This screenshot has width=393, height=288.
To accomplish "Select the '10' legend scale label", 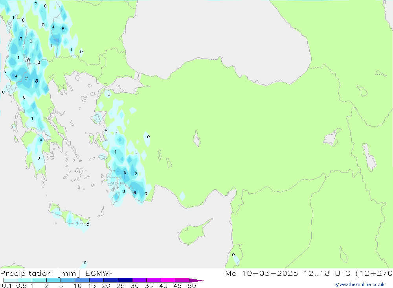I will 78,286.
